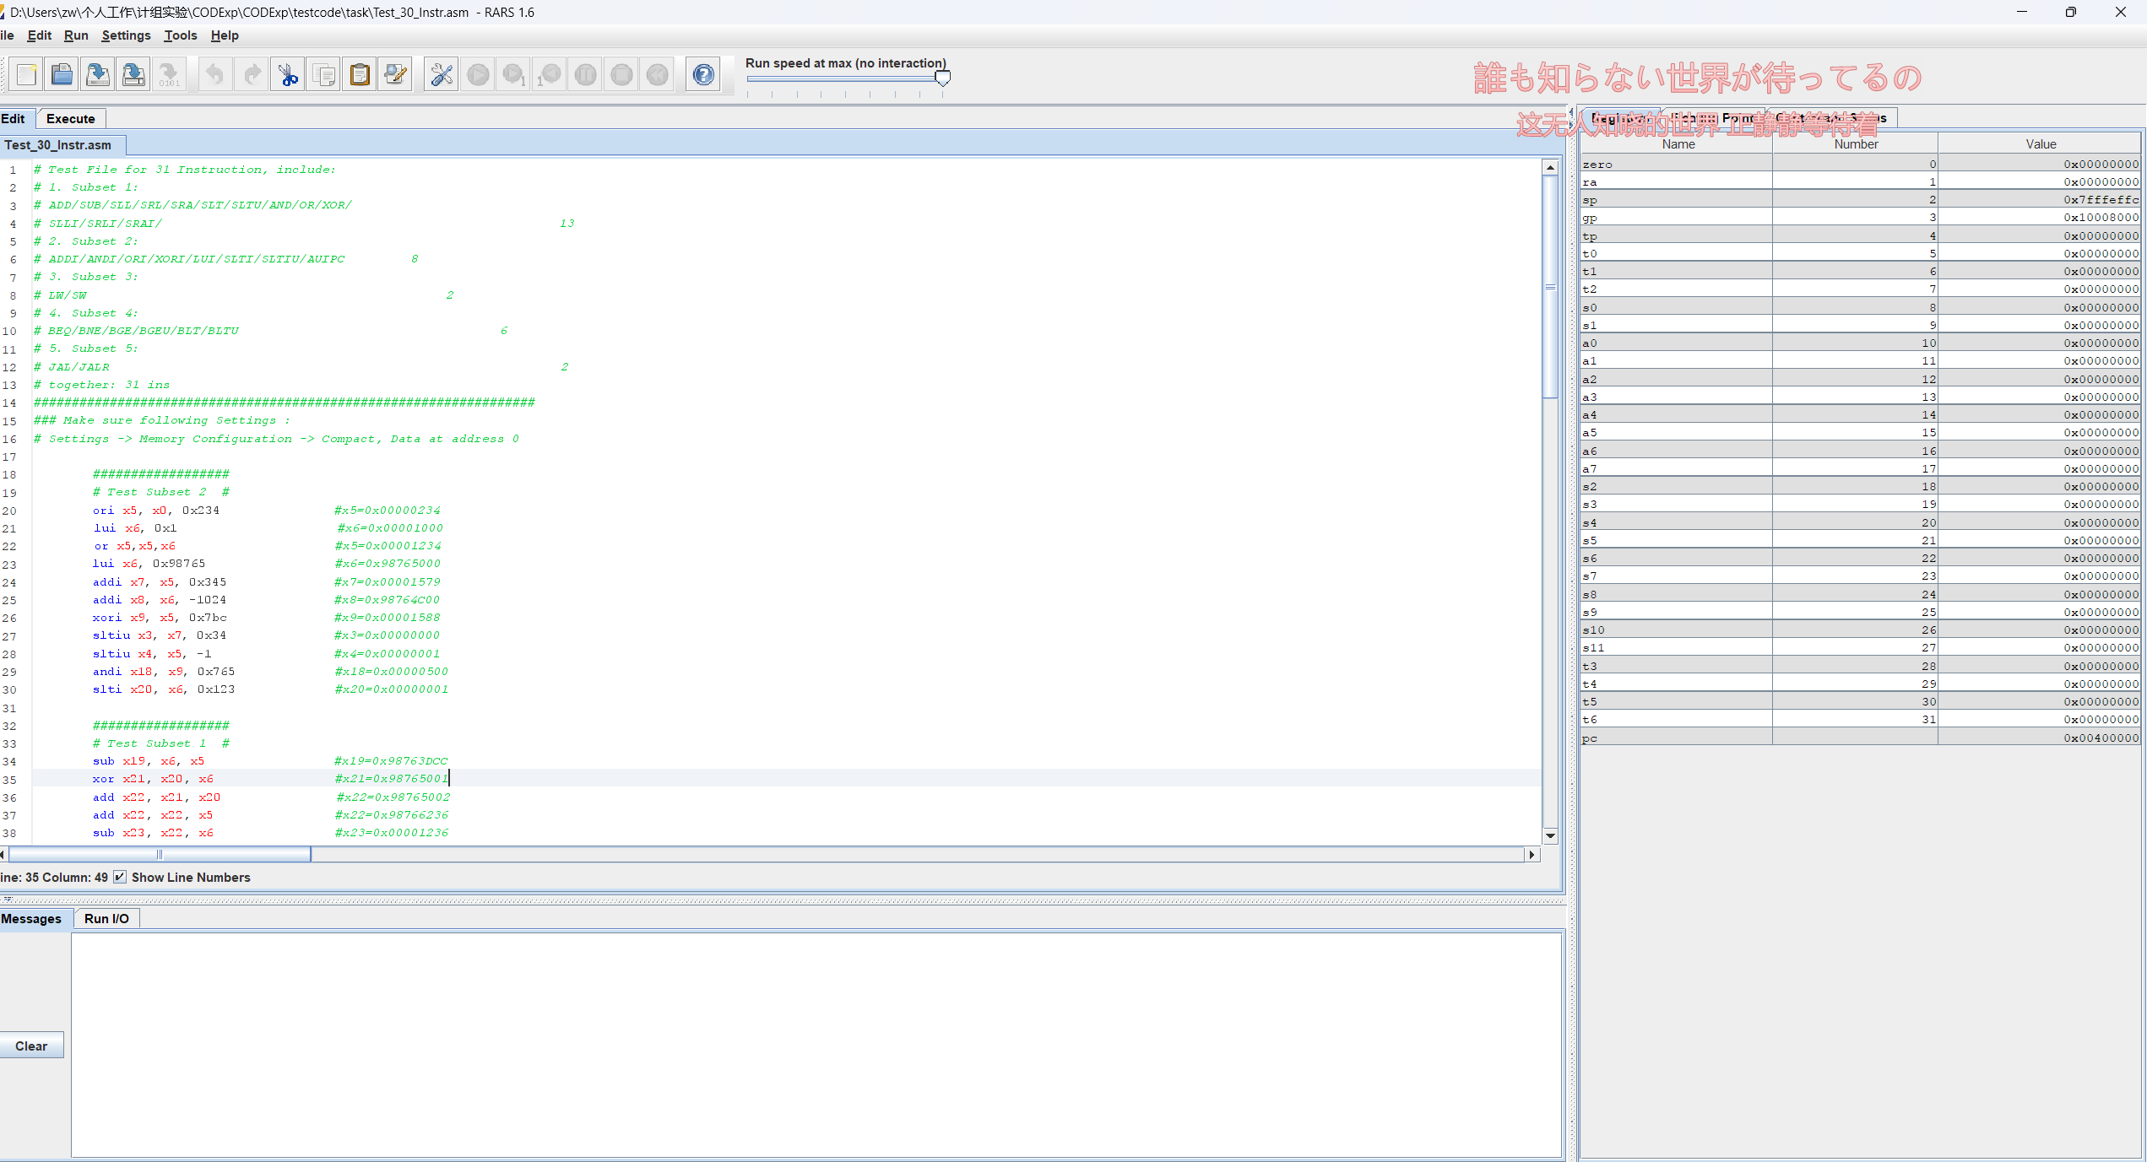Assemble the program with wrench icon
The height and width of the screenshot is (1162, 2147).
click(x=442, y=75)
